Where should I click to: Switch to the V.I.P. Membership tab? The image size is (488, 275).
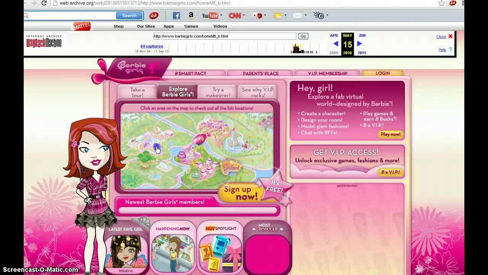[327, 73]
